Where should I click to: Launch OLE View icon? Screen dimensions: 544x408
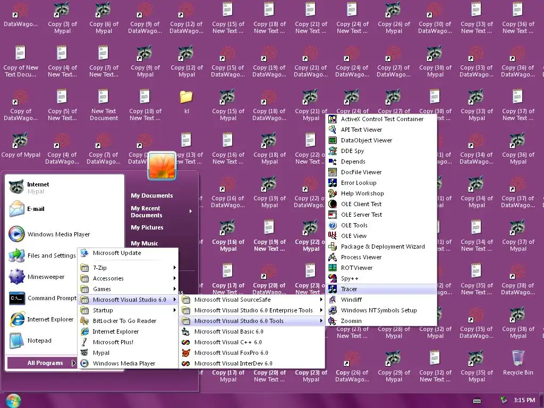coord(333,236)
